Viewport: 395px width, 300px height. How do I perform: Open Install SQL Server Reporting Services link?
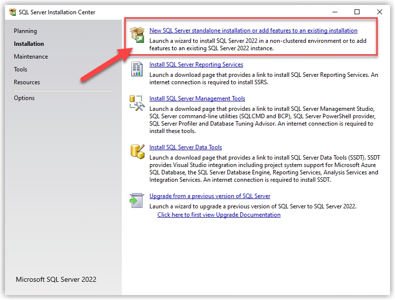coord(196,65)
